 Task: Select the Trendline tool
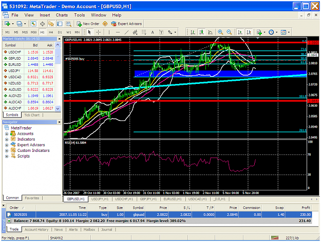point(126,32)
